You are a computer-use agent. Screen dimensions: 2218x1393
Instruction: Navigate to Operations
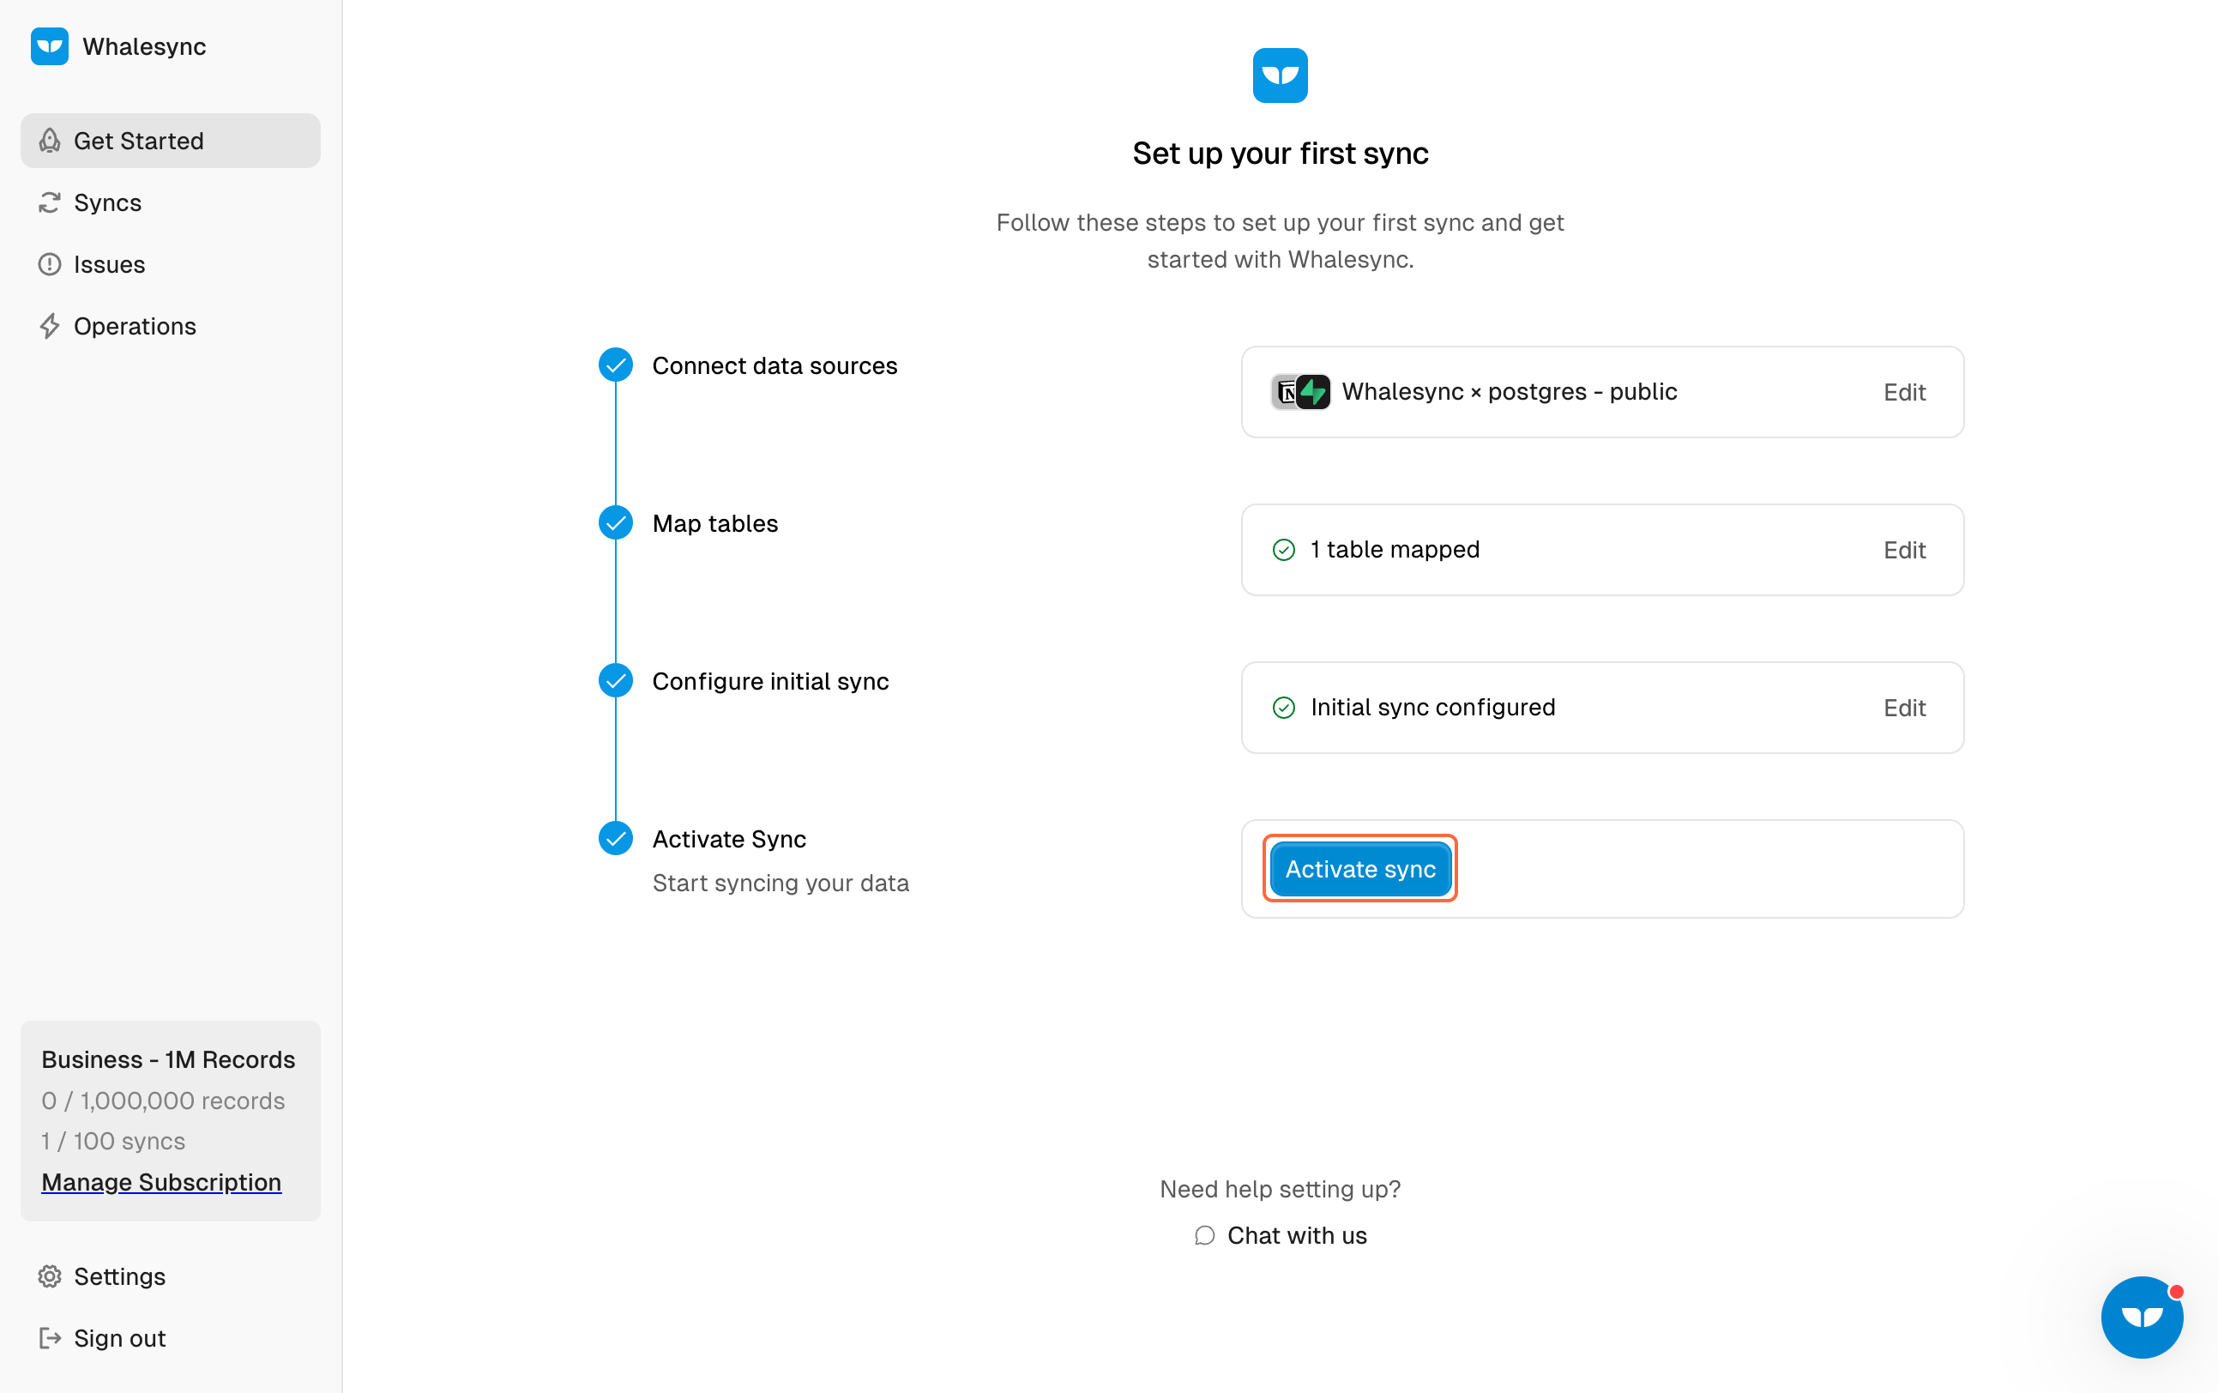click(x=135, y=326)
